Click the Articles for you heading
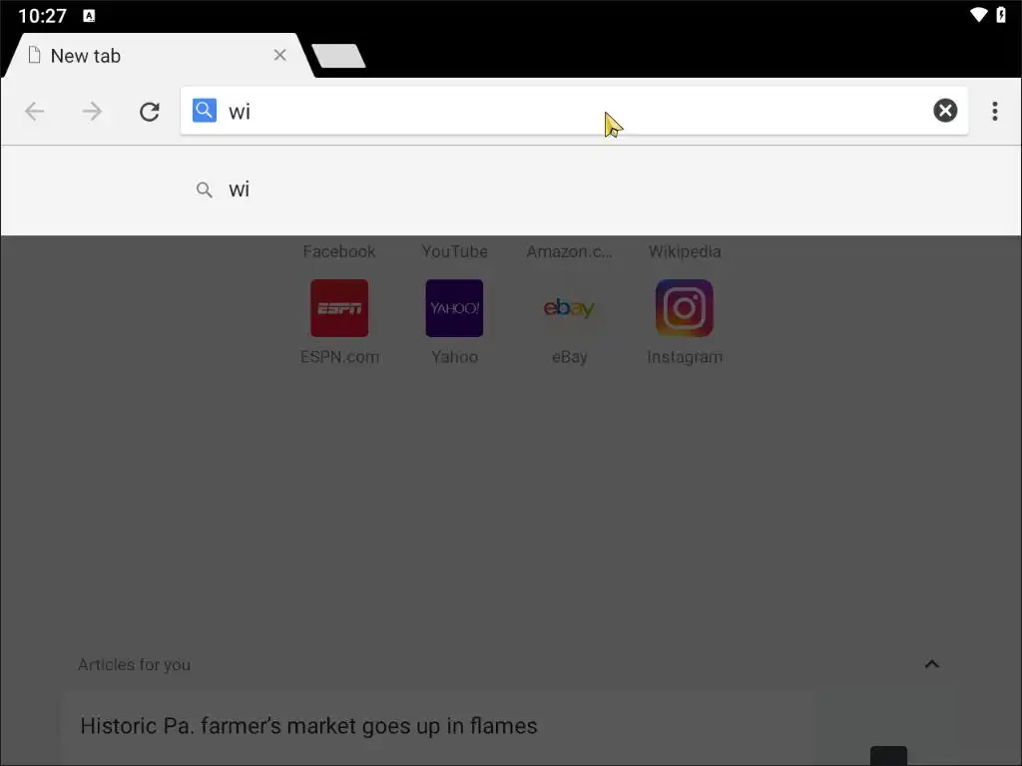The height and width of the screenshot is (766, 1022). pyautogui.click(x=135, y=664)
